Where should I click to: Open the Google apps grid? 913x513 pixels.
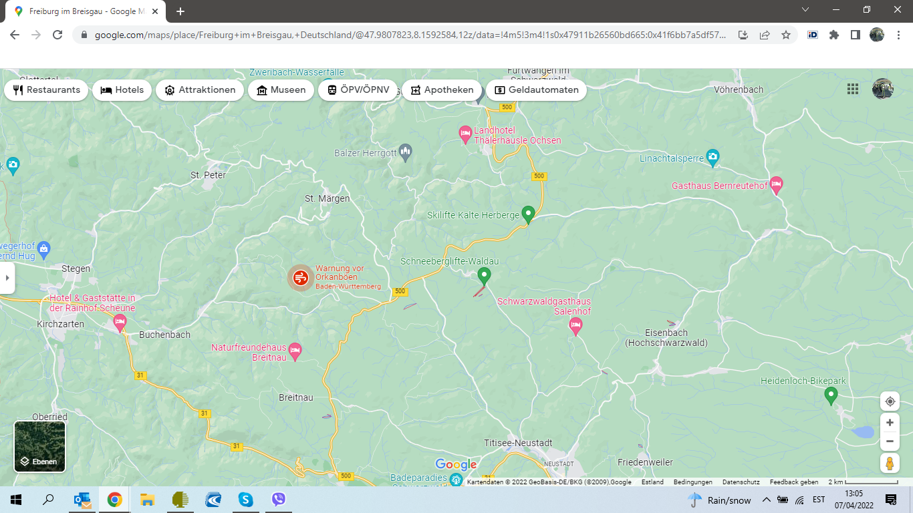(852, 90)
